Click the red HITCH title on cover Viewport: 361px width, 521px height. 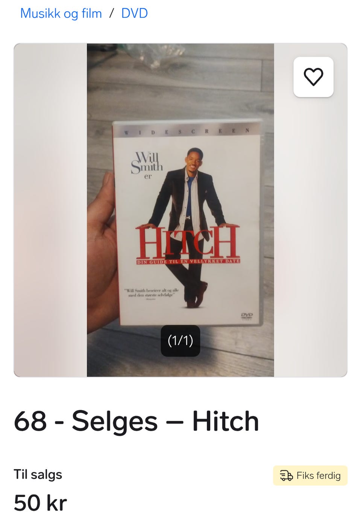coord(188,241)
